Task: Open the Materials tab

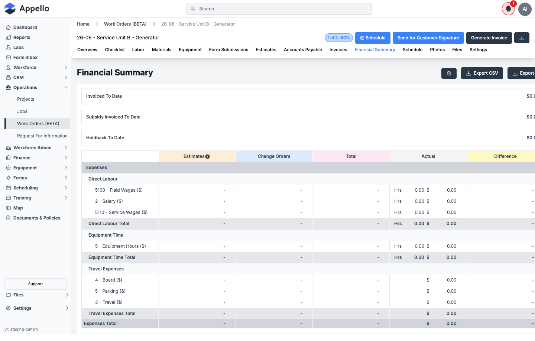Action: [162, 50]
